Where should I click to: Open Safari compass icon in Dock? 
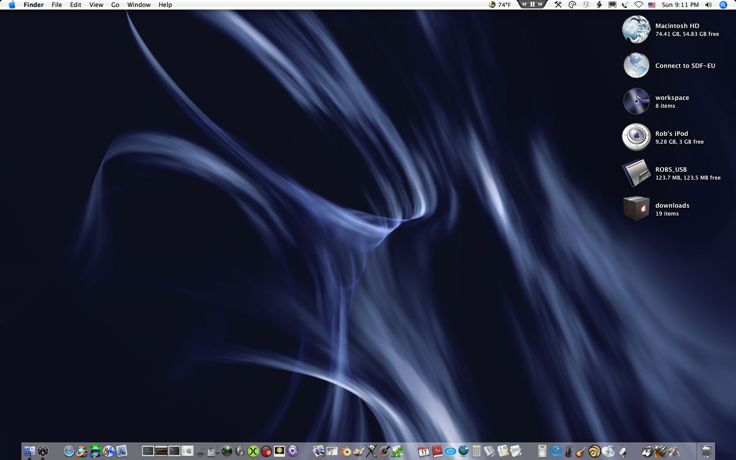[69, 451]
